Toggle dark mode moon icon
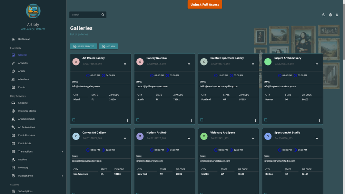This screenshot has height=194, width=345. tap(324, 15)
